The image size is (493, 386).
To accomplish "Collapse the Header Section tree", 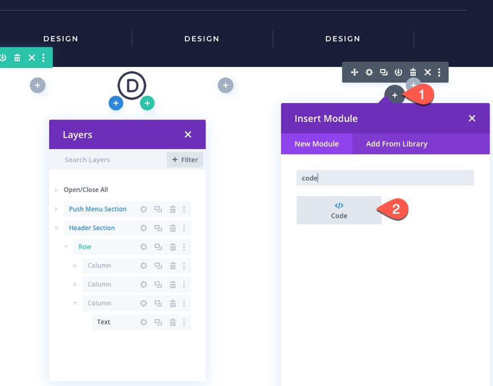I will tap(55, 228).
